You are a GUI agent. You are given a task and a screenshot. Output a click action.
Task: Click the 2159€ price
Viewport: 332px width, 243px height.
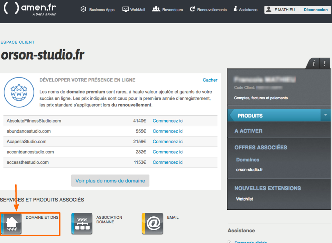139,142
